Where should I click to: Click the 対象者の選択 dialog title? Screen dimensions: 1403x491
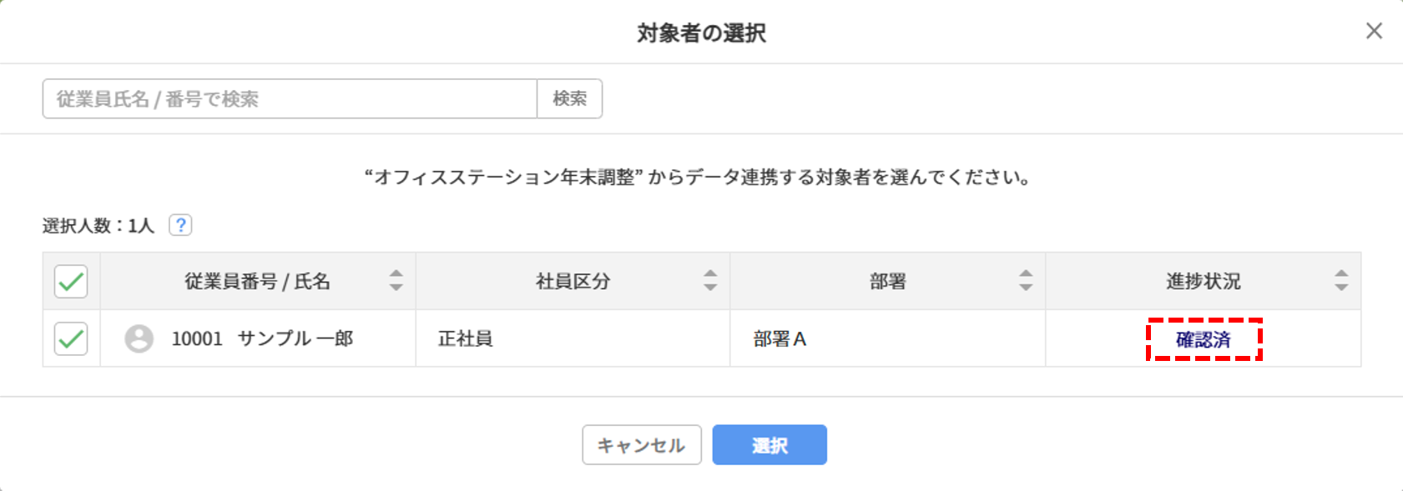pyautogui.click(x=701, y=33)
